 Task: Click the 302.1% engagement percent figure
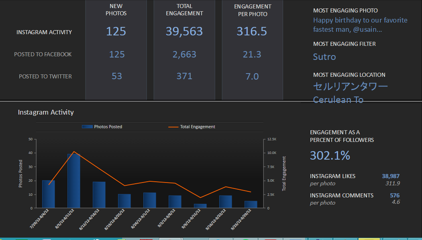[330, 156]
